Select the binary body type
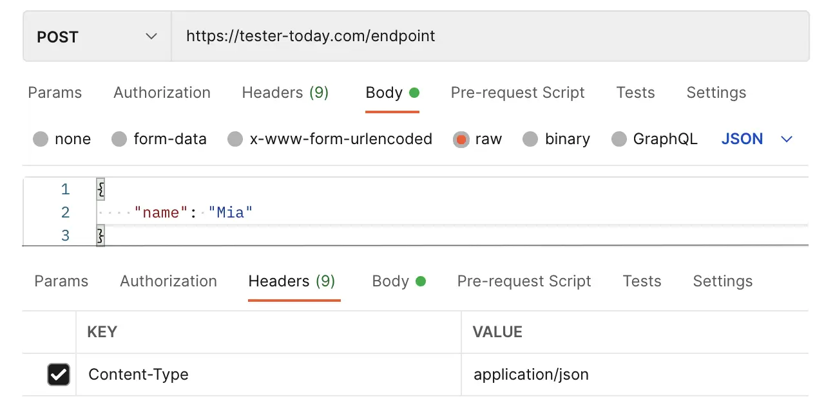This screenshot has height=408, width=835. [530, 139]
